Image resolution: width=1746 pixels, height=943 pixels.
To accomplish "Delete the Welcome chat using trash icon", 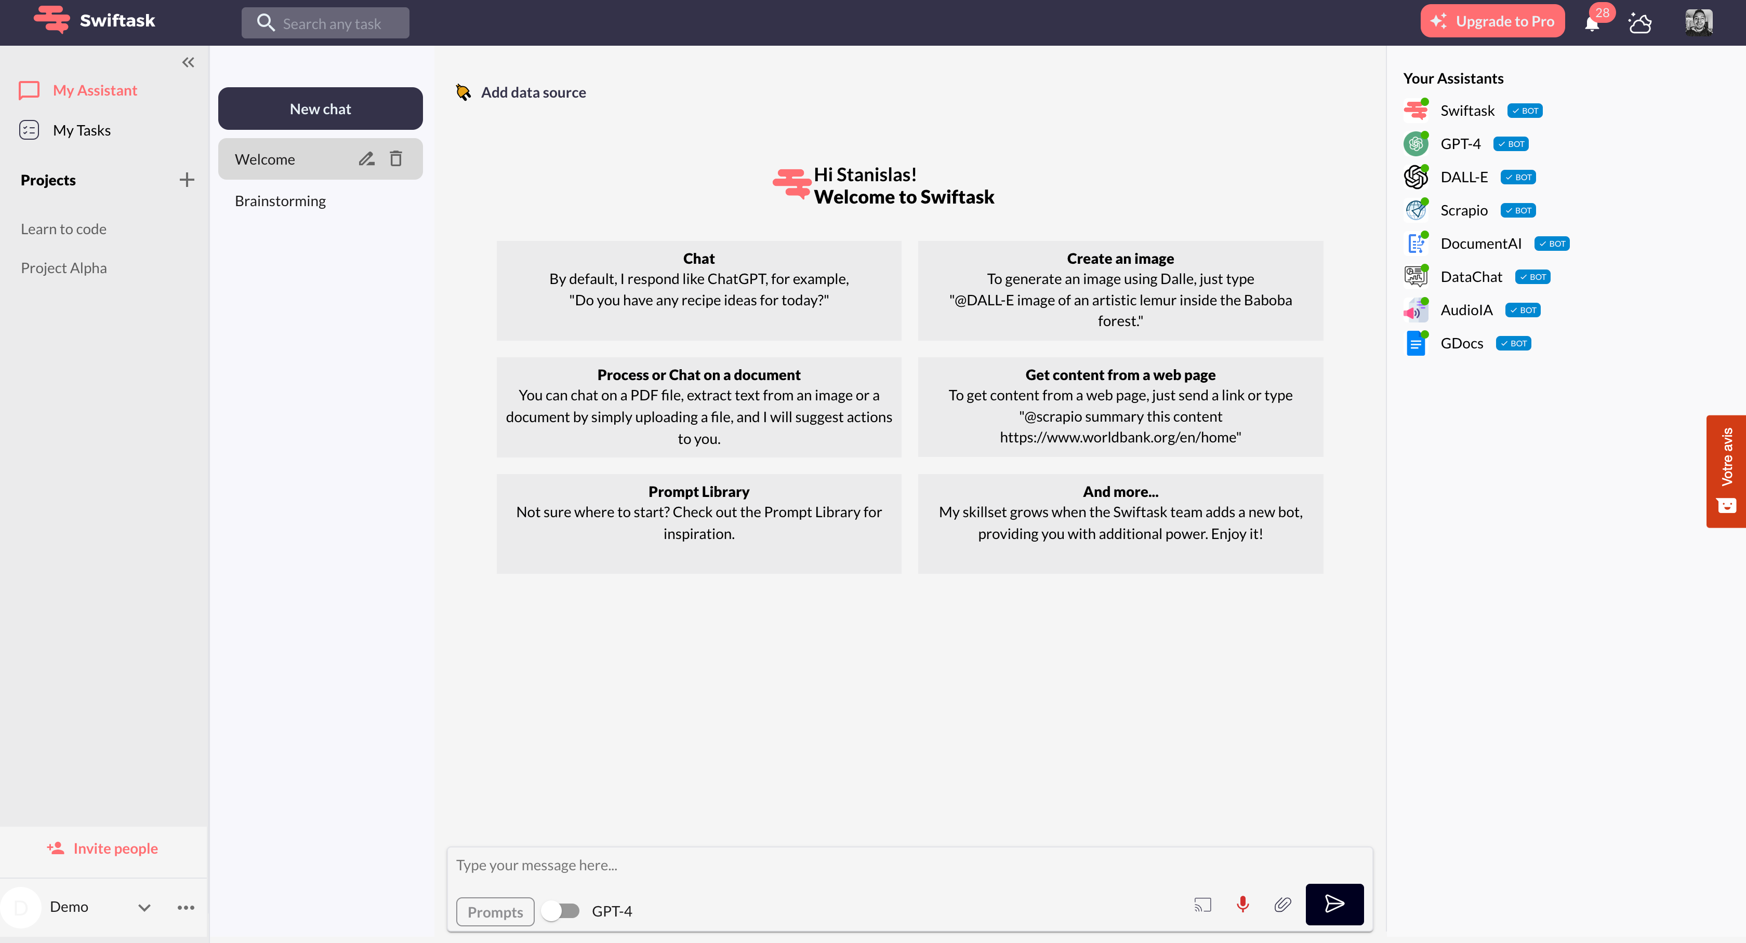I will 396,158.
